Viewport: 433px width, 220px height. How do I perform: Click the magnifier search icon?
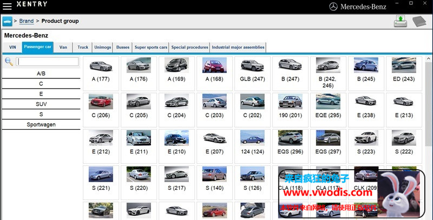pos(9,62)
